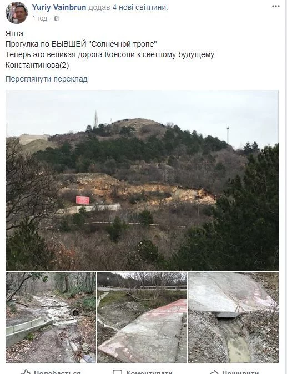Open the post options three-dot menu
Image resolution: width=287 pixels, height=374 pixels.
pyautogui.click(x=275, y=7)
